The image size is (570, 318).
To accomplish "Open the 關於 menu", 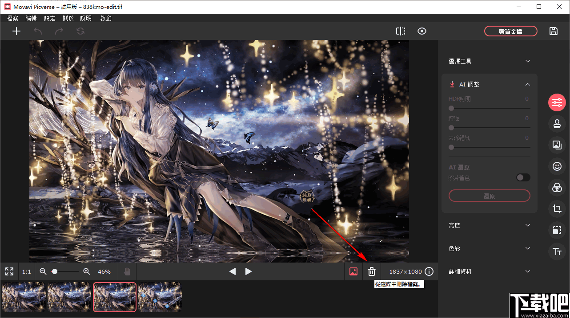I will coord(68,18).
